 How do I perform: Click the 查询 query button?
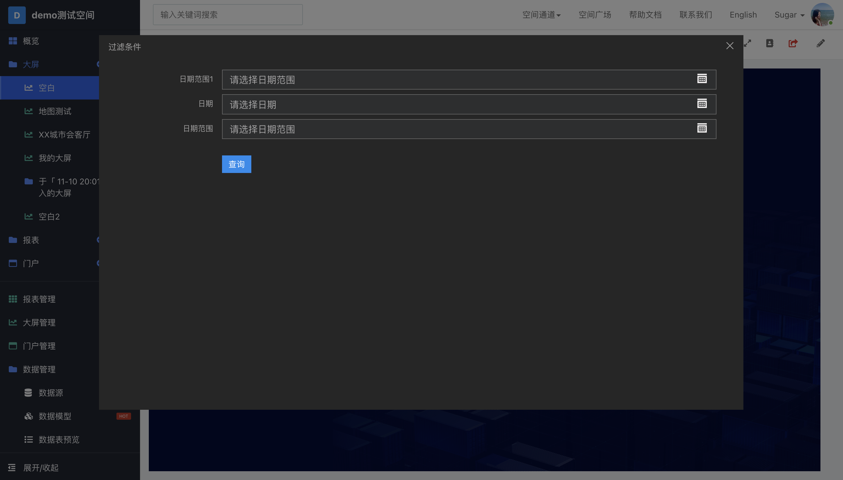[237, 164]
